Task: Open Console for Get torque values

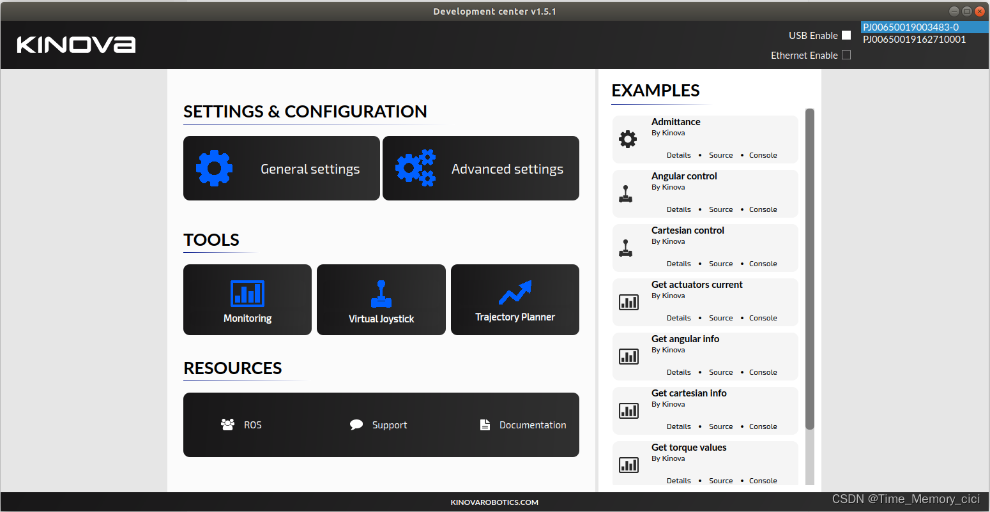Action: click(x=763, y=481)
